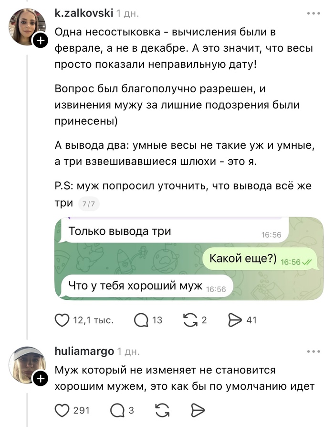This screenshot has height=427, width=334.
Task: Open the more options menu for the k.zalkovski post
Action: click(x=313, y=13)
